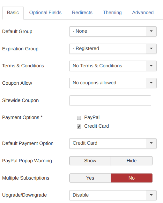
Task: Open the Default Group dropdown arrow
Action: pos(151,31)
